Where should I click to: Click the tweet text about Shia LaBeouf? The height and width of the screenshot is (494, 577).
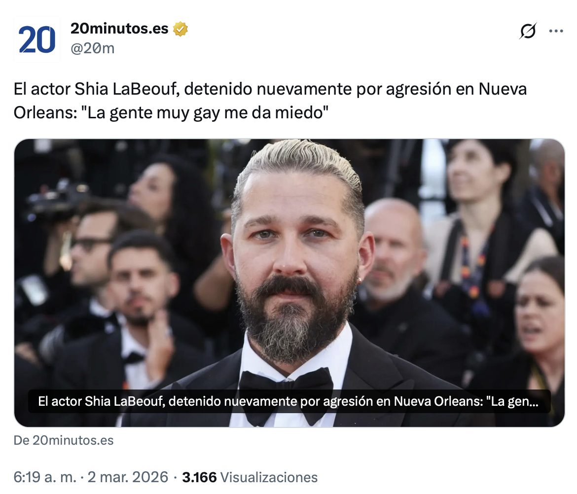[x=270, y=101]
